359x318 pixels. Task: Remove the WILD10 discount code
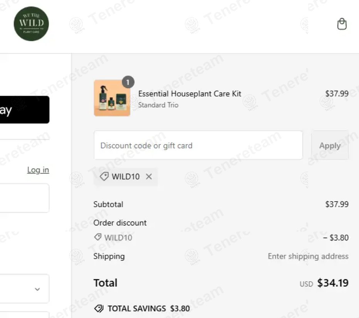point(149,177)
